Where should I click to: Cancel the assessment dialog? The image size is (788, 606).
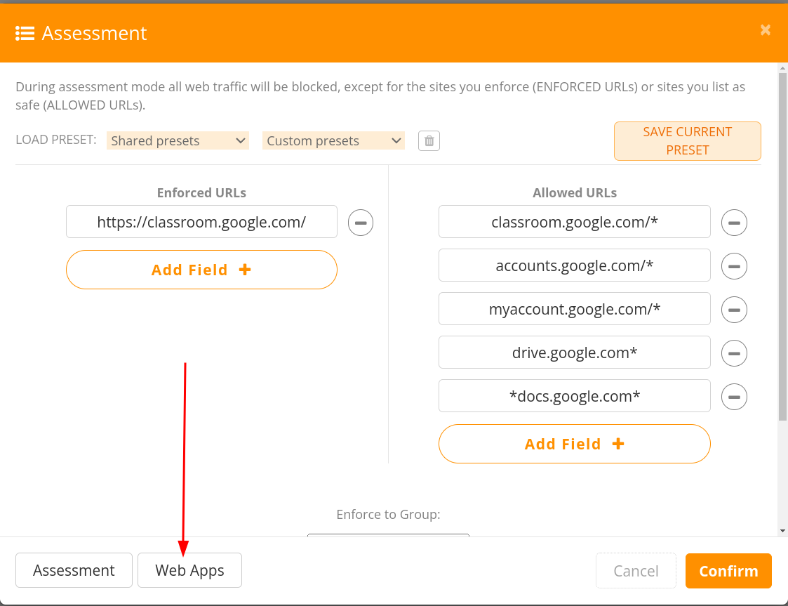point(636,571)
